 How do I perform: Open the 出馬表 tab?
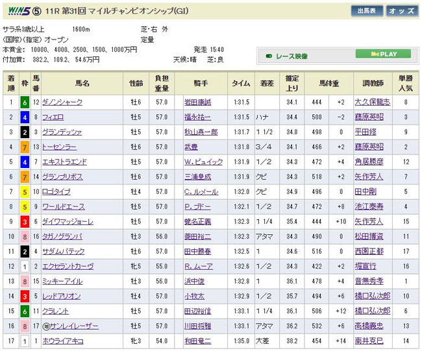366,11
